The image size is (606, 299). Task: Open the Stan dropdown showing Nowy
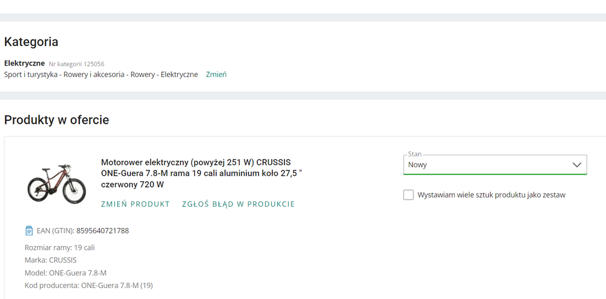[485, 164]
